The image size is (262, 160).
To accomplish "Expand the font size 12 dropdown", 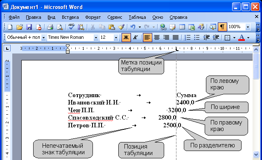I will click(x=116, y=38).
